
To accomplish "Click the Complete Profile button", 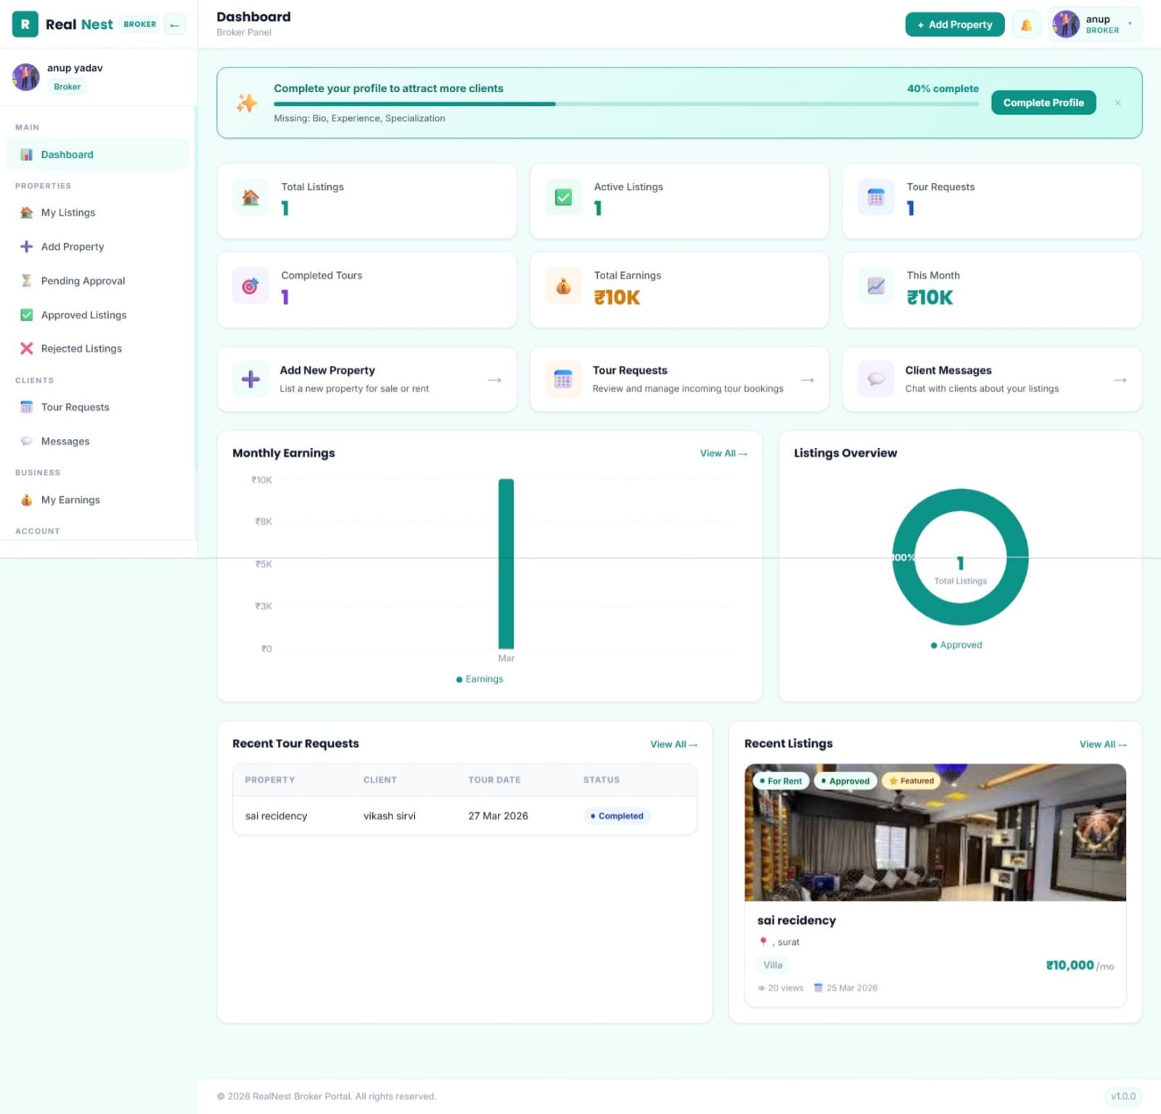I will click(x=1043, y=103).
